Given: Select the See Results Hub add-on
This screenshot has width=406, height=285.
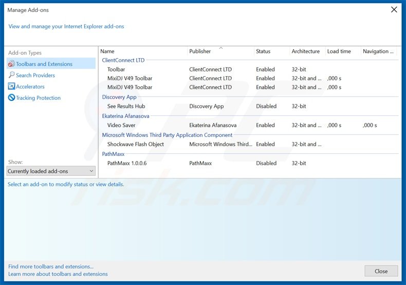Looking at the screenshot, I should click(x=249, y=106).
